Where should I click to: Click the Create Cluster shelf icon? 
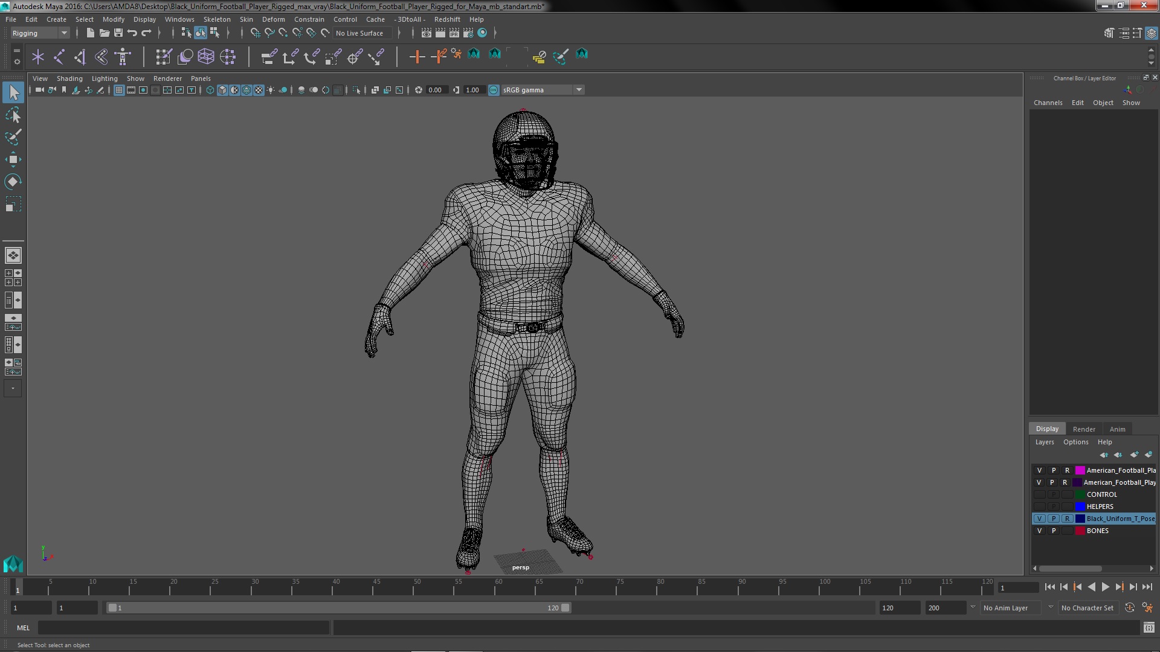point(228,57)
